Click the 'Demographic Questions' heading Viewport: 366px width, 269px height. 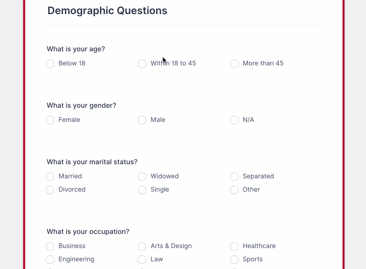pyautogui.click(x=107, y=11)
